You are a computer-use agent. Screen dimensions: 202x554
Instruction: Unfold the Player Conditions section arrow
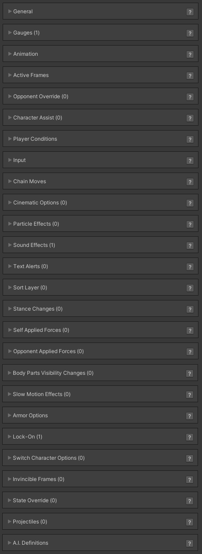[10, 139]
